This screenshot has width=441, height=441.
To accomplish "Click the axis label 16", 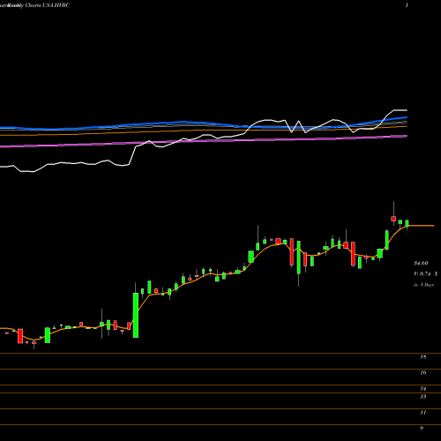I will [423, 373].
